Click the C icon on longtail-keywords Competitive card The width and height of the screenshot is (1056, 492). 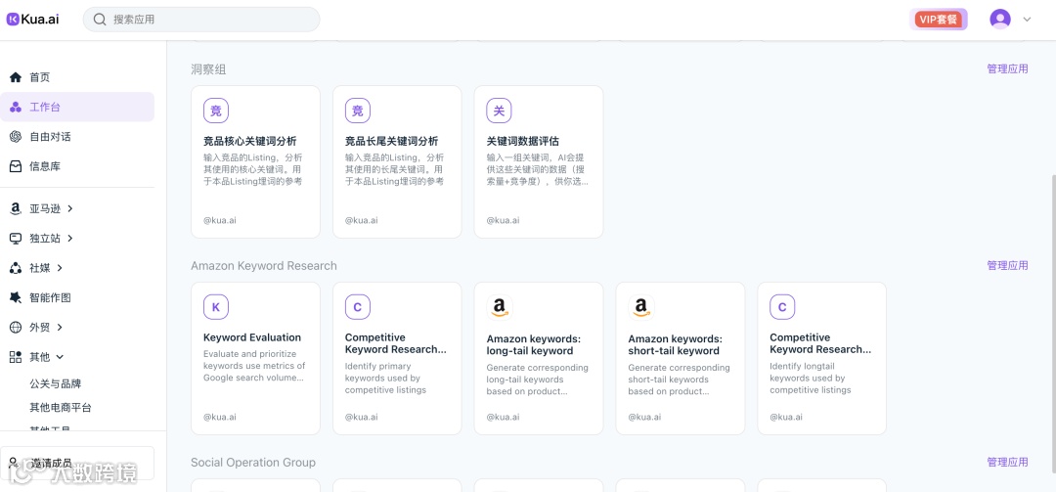tap(782, 307)
